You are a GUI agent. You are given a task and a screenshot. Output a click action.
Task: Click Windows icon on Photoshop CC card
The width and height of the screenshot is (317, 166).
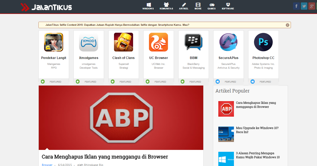[x=252, y=82]
